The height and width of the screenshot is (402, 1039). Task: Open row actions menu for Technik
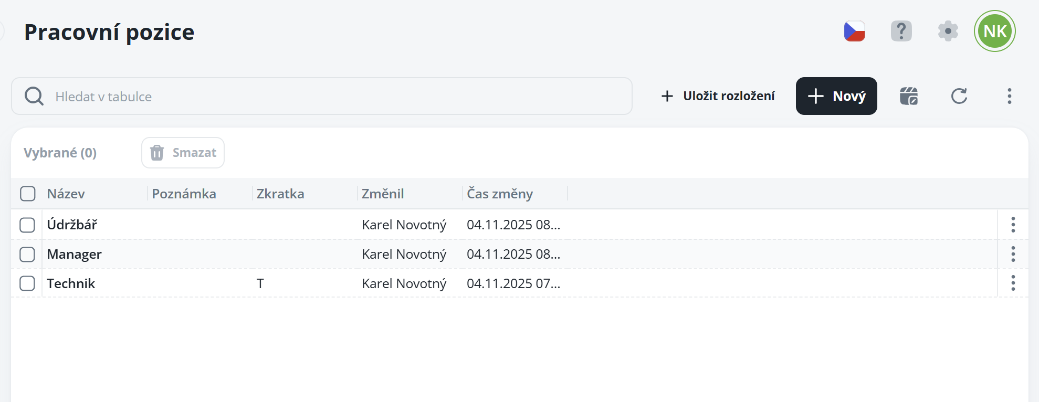tap(1013, 283)
